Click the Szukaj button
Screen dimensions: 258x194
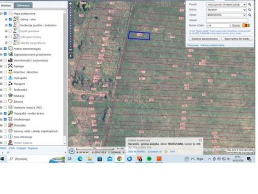coord(236,25)
